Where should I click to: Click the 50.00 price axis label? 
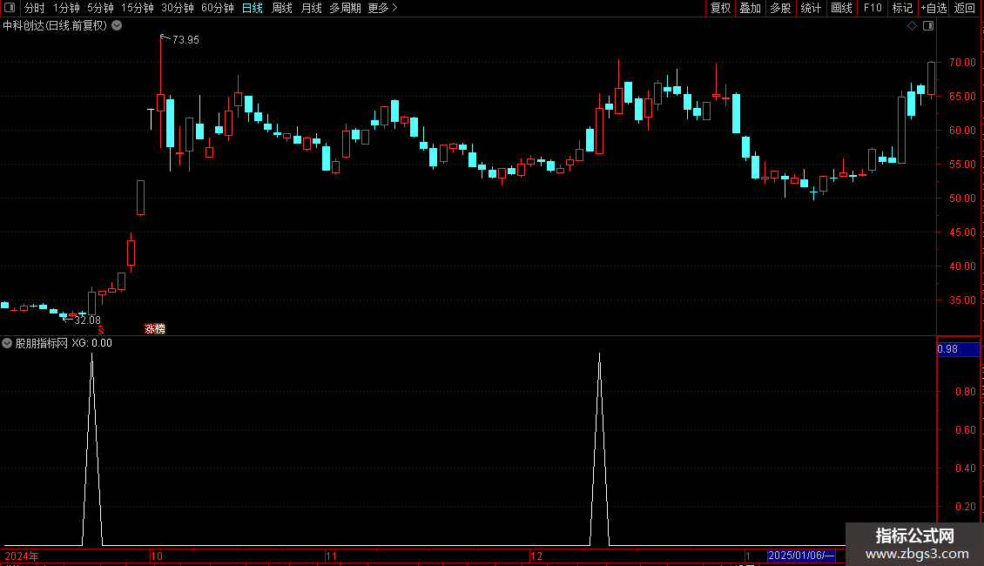tap(962, 198)
